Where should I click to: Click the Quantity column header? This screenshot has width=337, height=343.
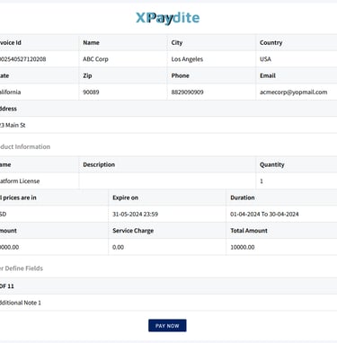pos(272,164)
